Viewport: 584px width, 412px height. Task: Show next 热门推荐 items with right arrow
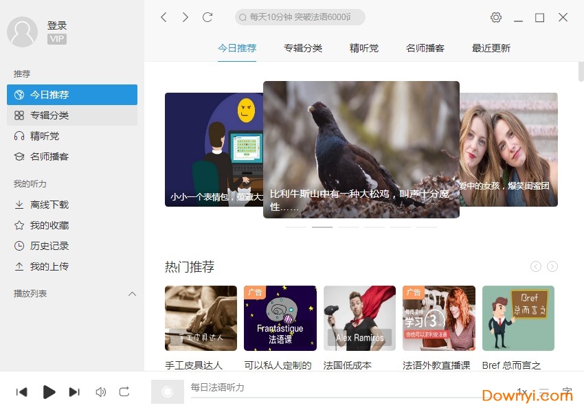552,266
